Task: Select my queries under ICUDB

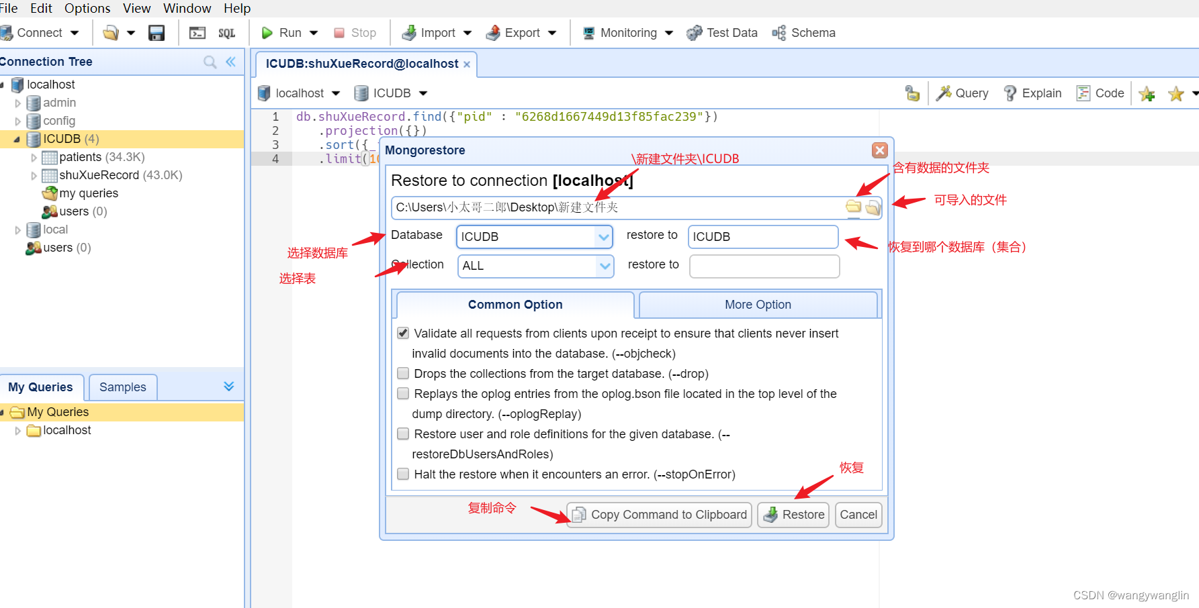Action: [x=80, y=193]
